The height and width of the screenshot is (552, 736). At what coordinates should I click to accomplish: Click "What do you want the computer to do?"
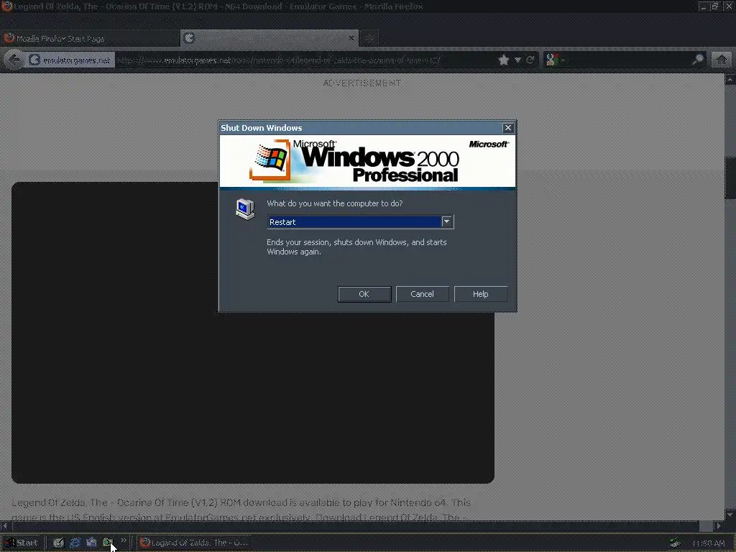tap(335, 203)
